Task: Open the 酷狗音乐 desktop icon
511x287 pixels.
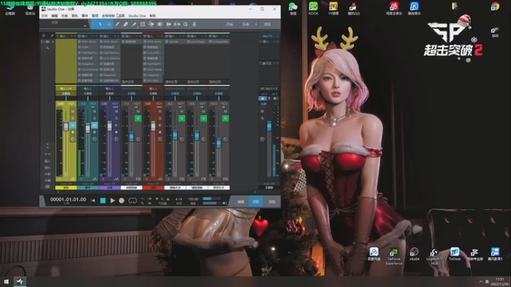Action: 414,8
